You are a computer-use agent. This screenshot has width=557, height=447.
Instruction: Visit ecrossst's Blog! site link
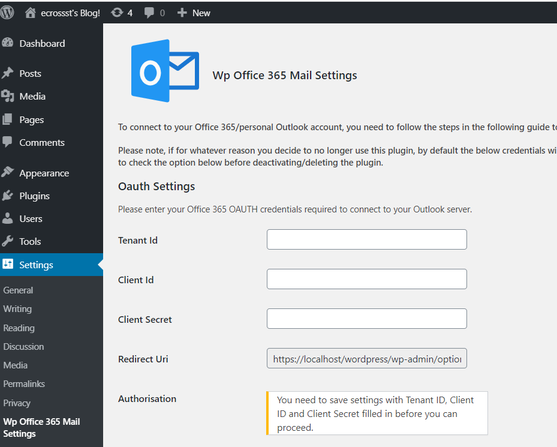(70, 13)
